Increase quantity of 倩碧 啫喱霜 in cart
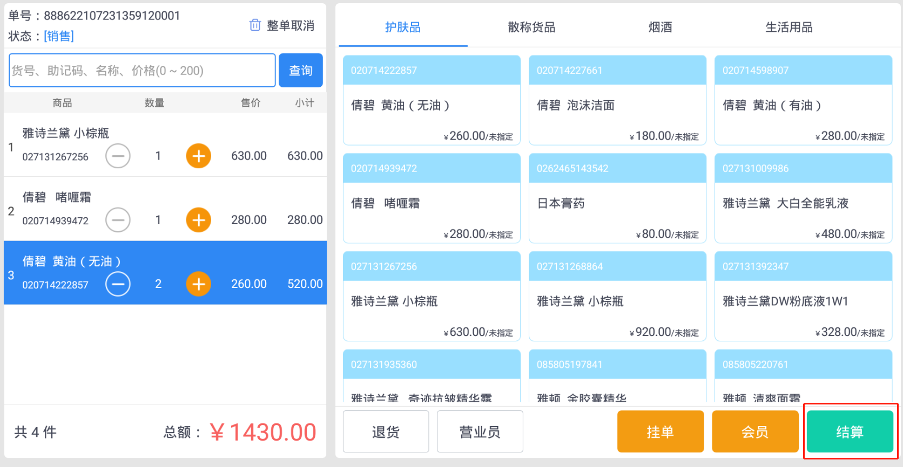Image resolution: width=903 pixels, height=467 pixels. [x=199, y=220]
